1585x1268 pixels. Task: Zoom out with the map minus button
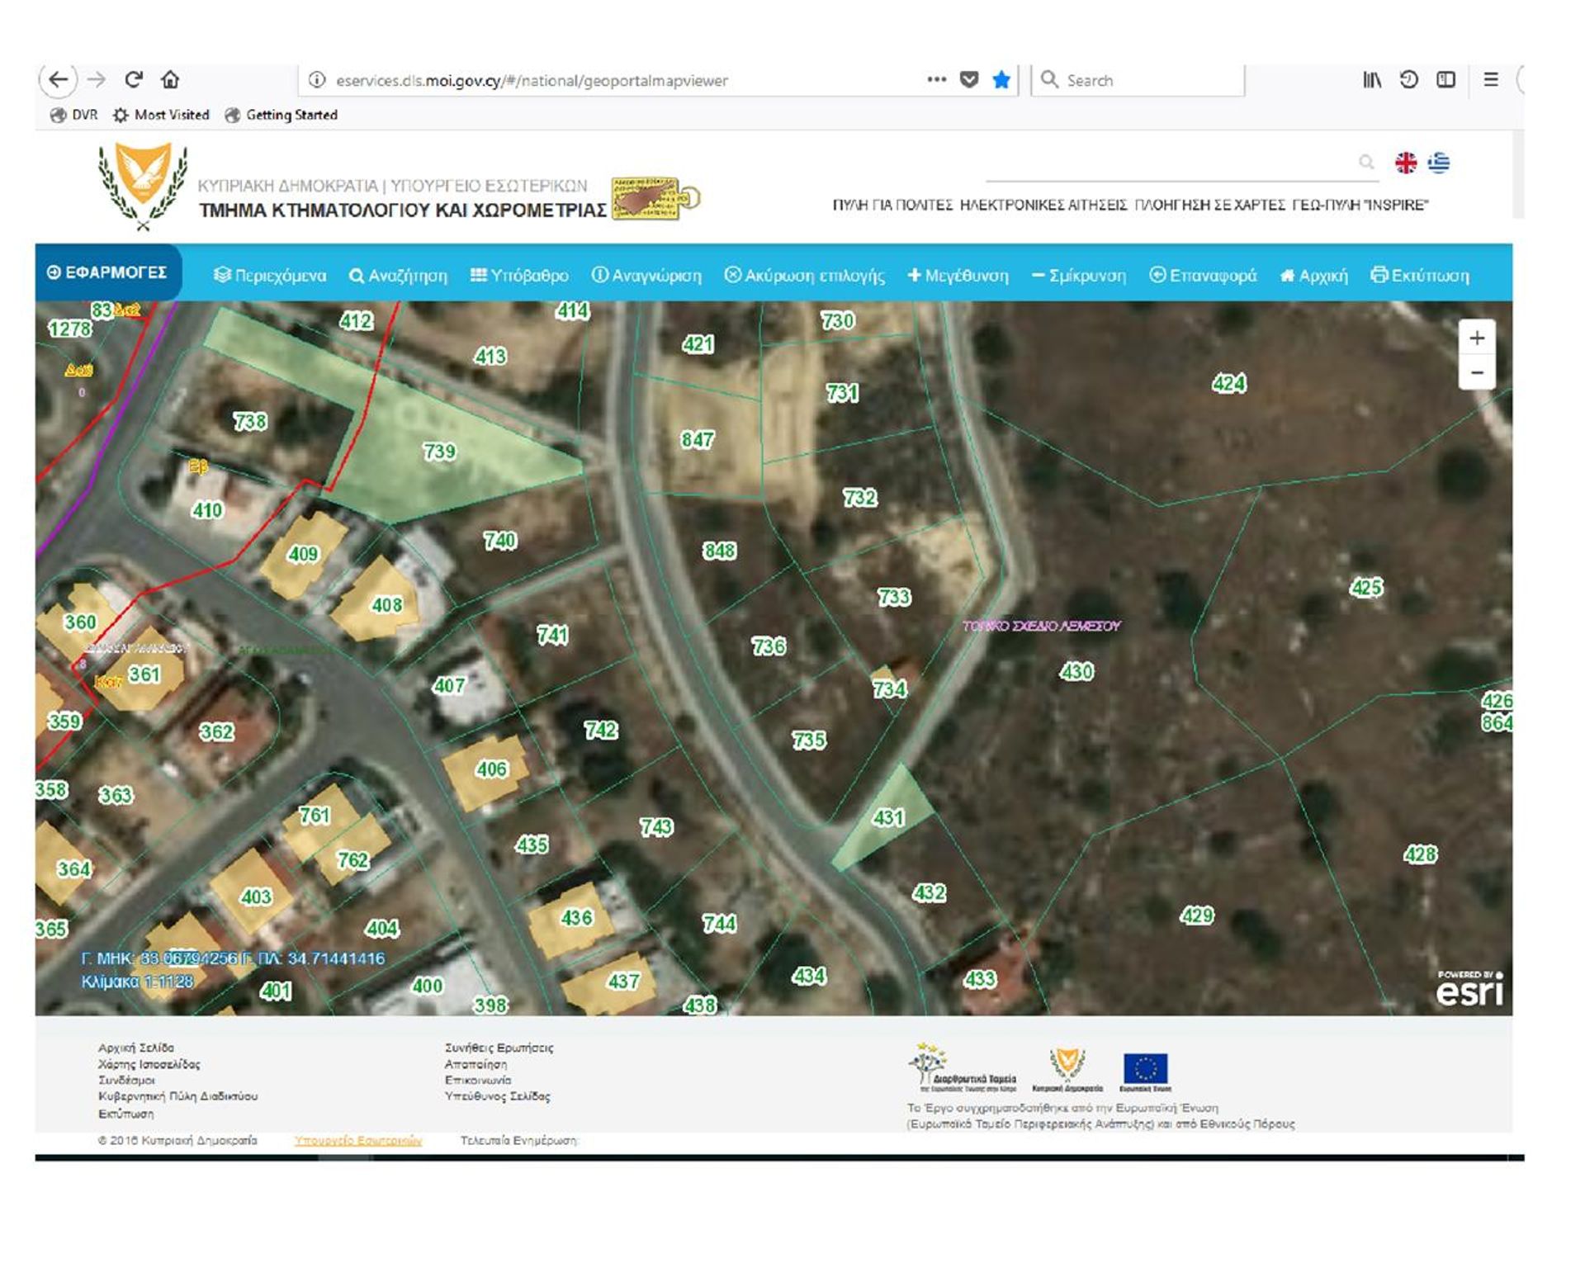tap(1477, 372)
